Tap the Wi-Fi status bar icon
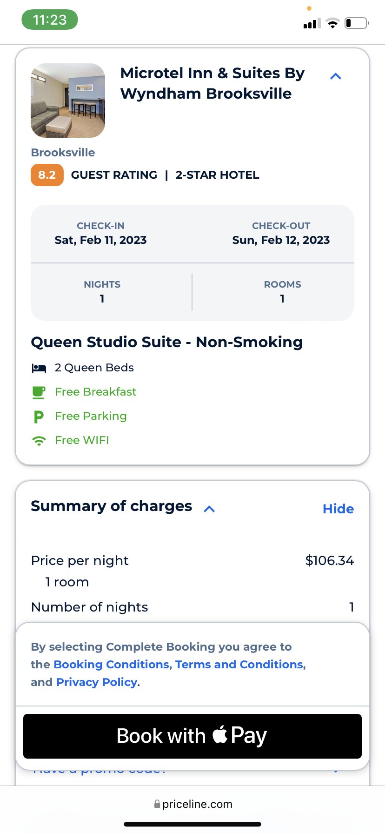The height and width of the screenshot is (834, 385). pyautogui.click(x=332, y=23)
